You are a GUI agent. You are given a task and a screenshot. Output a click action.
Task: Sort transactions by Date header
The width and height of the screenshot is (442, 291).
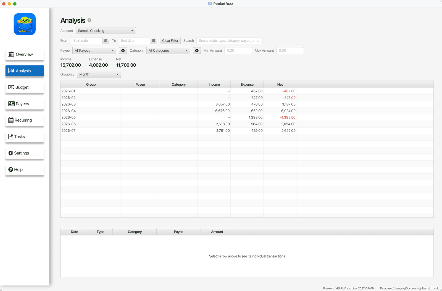pos(74,232)
